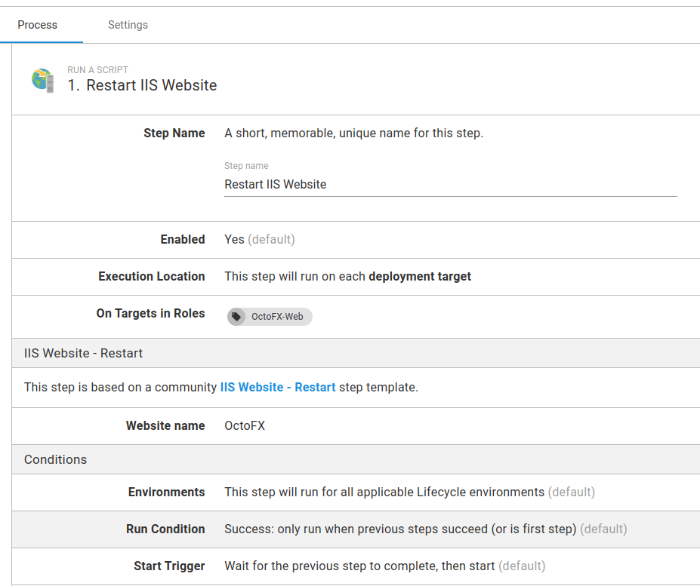Expand the Run Condition row

(165, 529)
